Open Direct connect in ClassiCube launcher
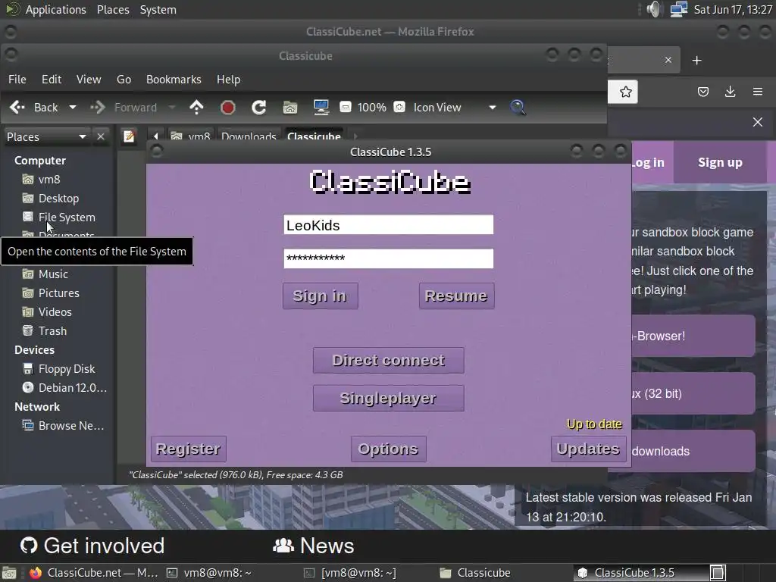This screenshot has height=582, width=776. click(x=389, y=360)
